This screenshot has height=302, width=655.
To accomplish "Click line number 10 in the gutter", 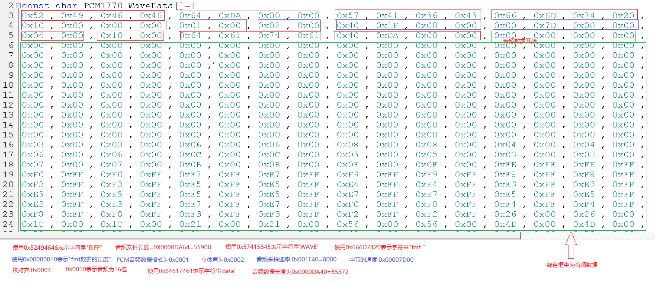I will tap(8, 85).
